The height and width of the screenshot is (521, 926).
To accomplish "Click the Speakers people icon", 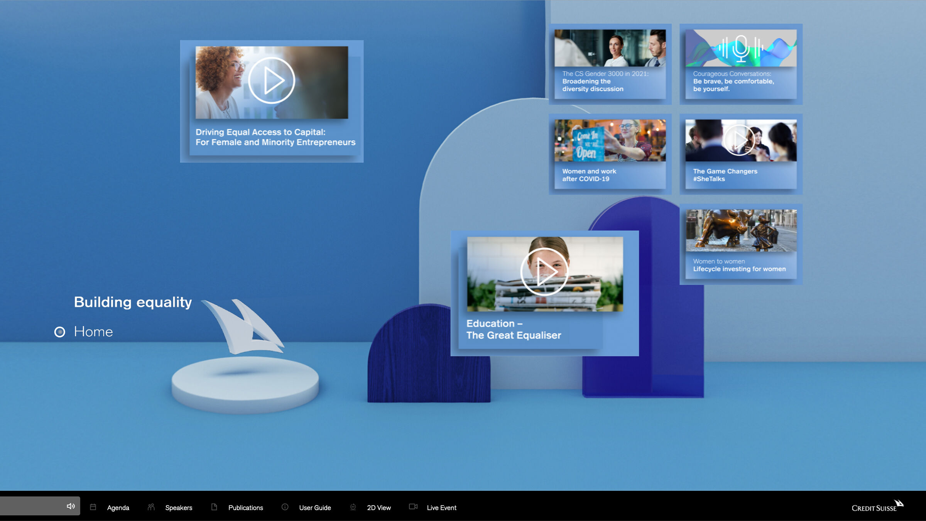I will pyautogui.click(x=151, y=507).
